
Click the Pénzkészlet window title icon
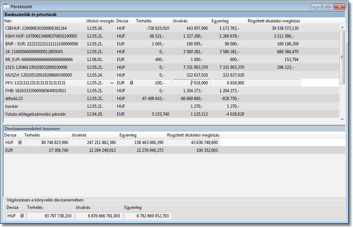coord(6,6)
